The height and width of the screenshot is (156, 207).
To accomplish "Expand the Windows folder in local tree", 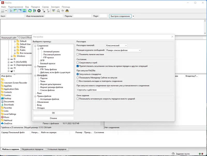I will coord(12,56).
